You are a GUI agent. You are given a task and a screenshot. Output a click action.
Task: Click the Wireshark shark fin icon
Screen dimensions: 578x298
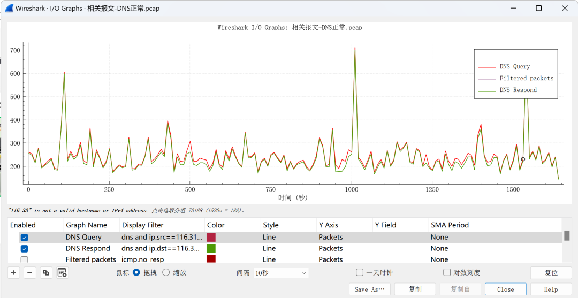point(8,8)
